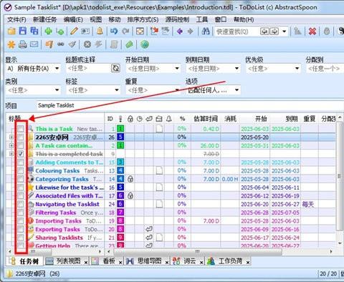Print the tasklist with printer icon
Image resolution: width=344 pixels, height=282 pixels.
pyautogui.click(x=23, y=44)
